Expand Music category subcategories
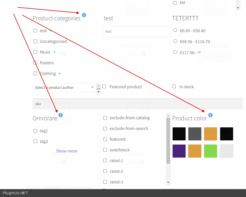 click(54, 52)
